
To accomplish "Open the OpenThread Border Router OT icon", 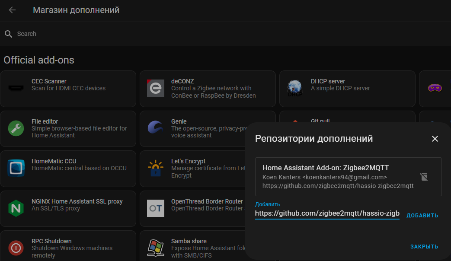I will (156, 208).
